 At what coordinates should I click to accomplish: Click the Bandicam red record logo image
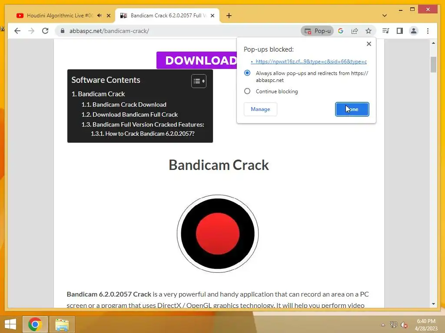point(218,234)
